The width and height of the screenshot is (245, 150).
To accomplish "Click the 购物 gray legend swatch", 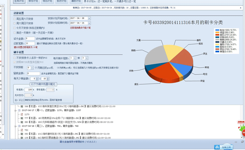I will point(217,40).
